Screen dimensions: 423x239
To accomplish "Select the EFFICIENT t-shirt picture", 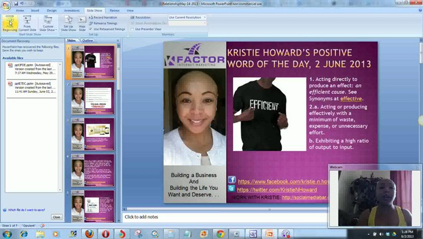I will point(269,114).
